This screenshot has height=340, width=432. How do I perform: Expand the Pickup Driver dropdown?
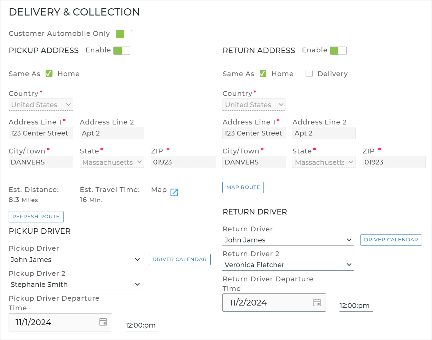[75, 260]
